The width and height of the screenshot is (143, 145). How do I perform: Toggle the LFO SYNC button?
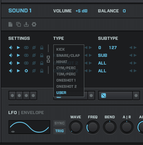point(60,123)
